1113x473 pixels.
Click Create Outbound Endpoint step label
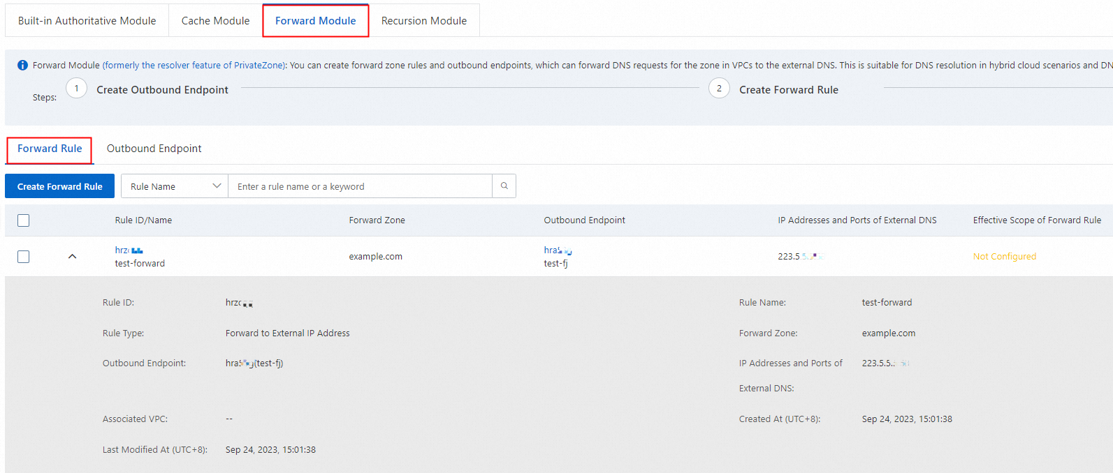click(162, 90)
